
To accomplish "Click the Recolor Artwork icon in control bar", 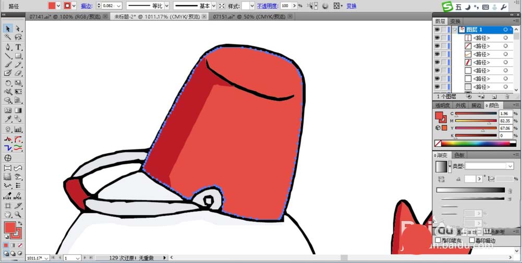I will click(325, 6).
